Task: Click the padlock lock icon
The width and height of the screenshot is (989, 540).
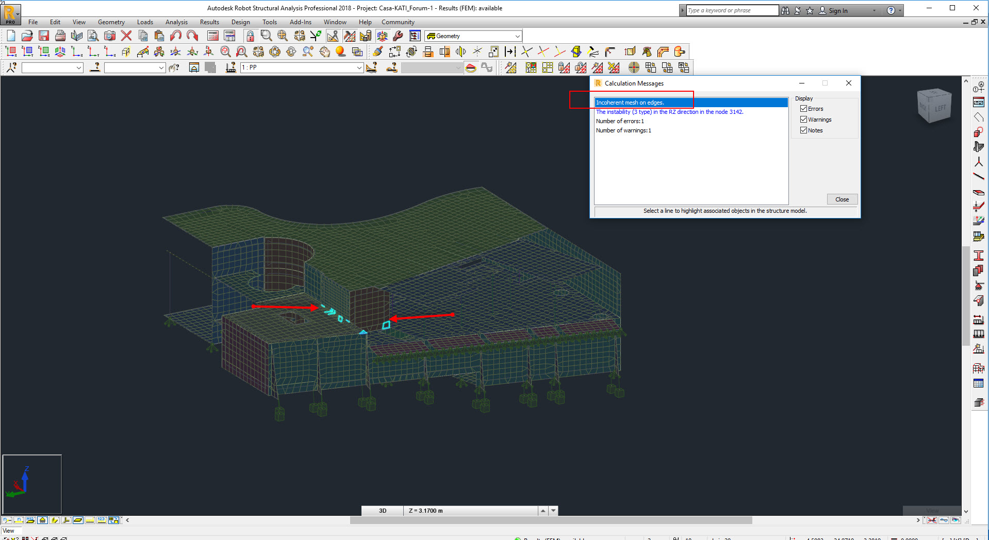Action: point(250,36)
